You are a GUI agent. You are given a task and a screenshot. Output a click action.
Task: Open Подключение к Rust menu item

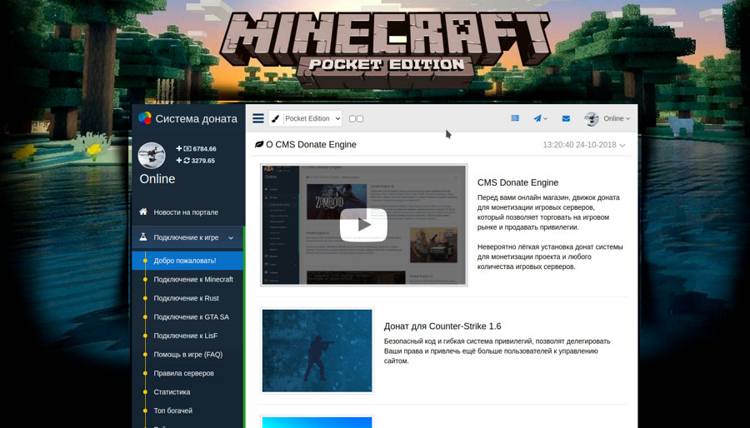186,298
